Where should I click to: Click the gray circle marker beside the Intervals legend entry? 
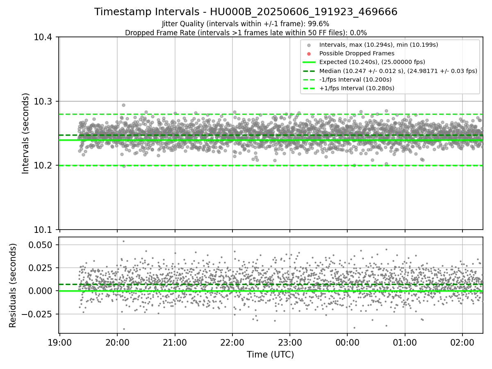point(309,45)
